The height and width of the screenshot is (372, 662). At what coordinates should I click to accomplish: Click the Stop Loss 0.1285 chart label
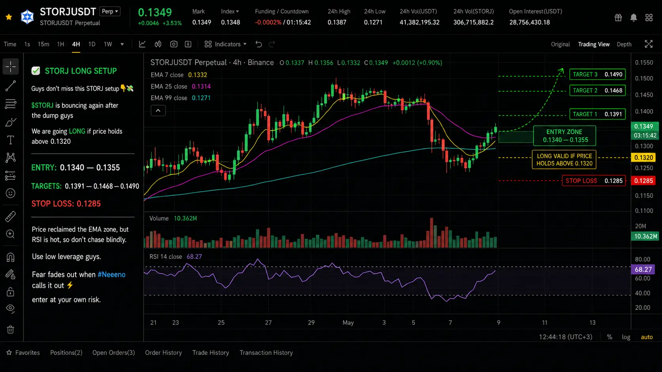click(x=594, y=181)
